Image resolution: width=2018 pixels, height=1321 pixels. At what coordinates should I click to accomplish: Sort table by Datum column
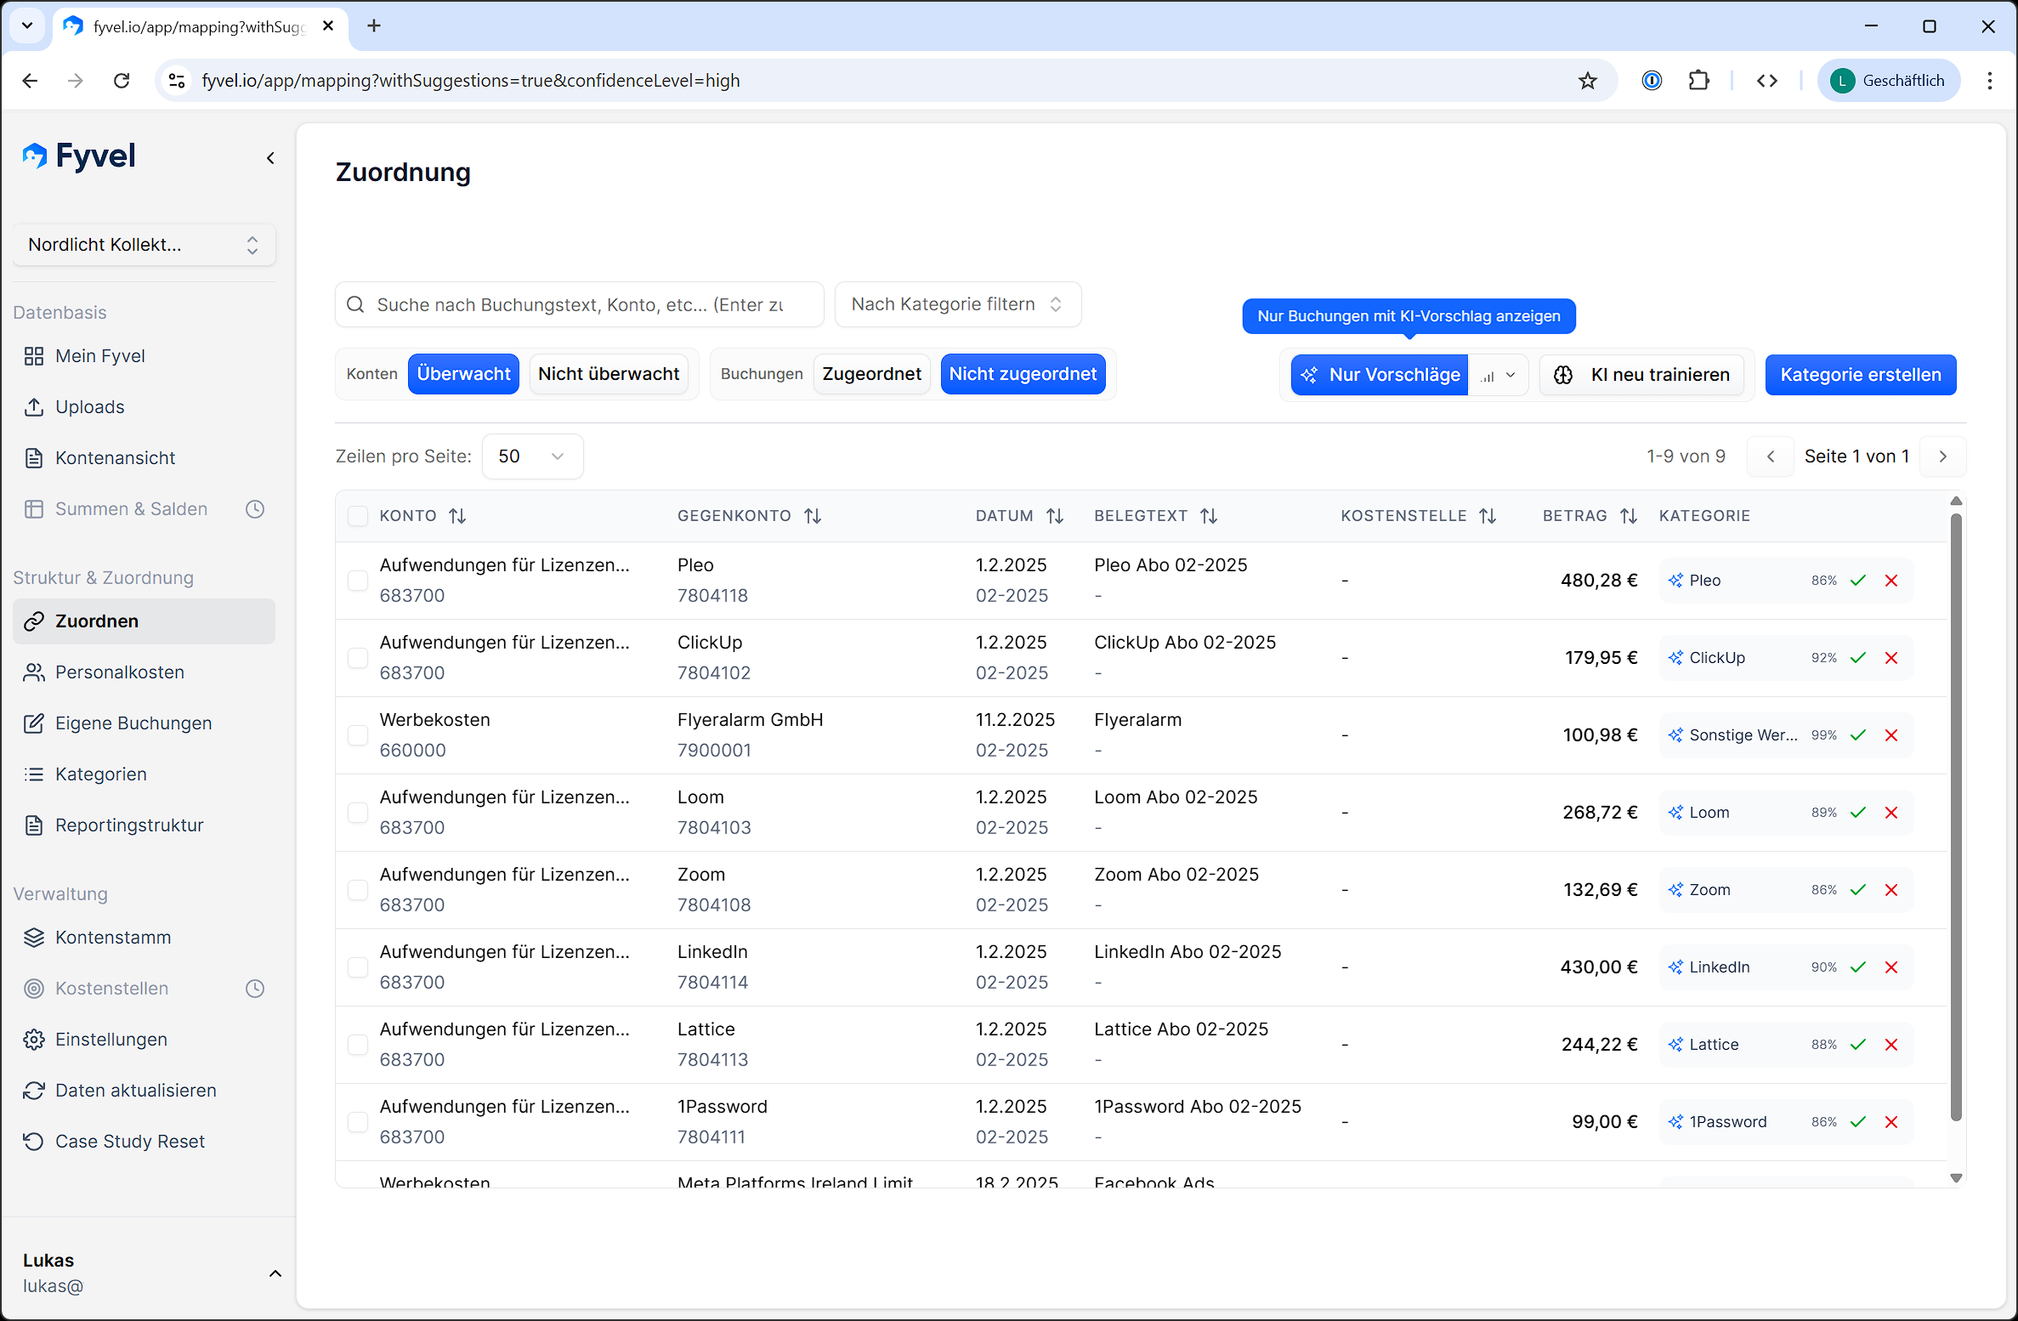point(1055,516)
